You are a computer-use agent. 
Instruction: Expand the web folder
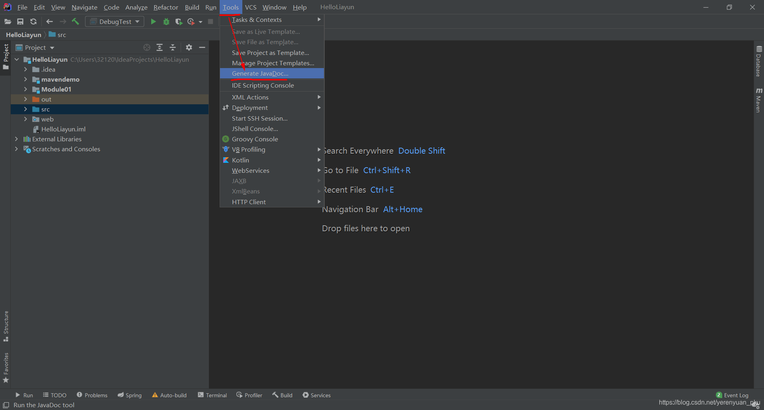pyautogui.click(x=25, y=119)
